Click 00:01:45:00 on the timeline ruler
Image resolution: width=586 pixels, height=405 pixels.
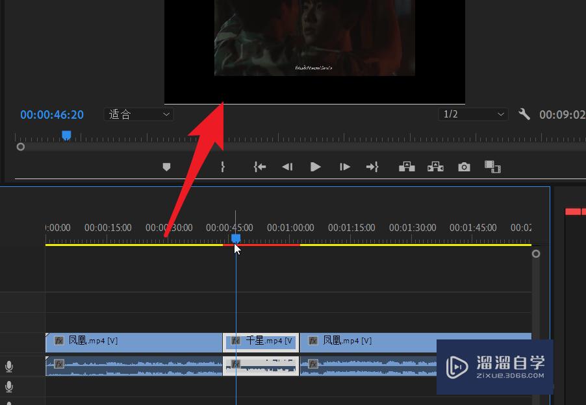tap(473, 227)
